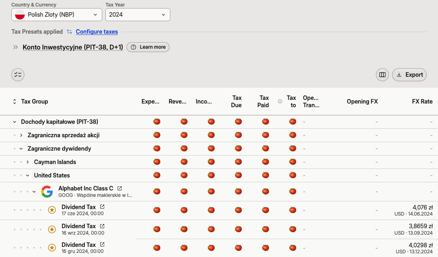Open external link for 17 cze 2024 Dividend Tax
This screenshot has height=257, width=438.
[102, 207]
